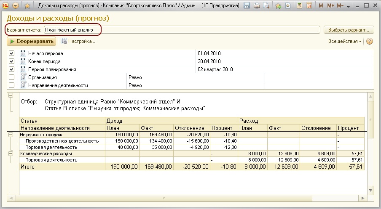The height and width of the screenshot is (209, 381).
Task: Click the print icon in title bar
Action: coord(257,6)
